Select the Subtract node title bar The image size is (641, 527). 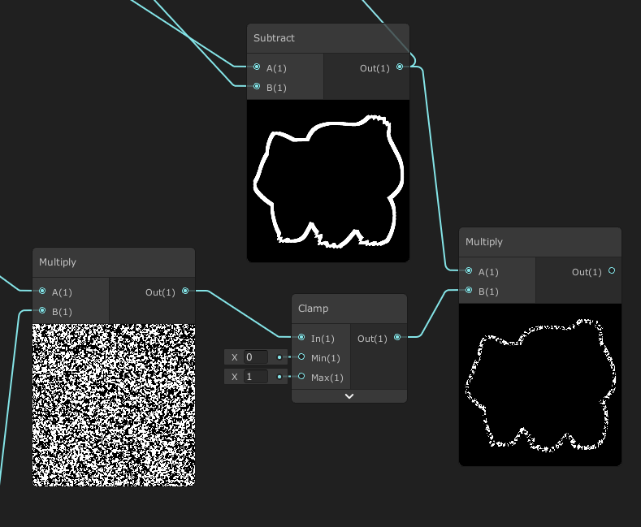click(328, 38)
